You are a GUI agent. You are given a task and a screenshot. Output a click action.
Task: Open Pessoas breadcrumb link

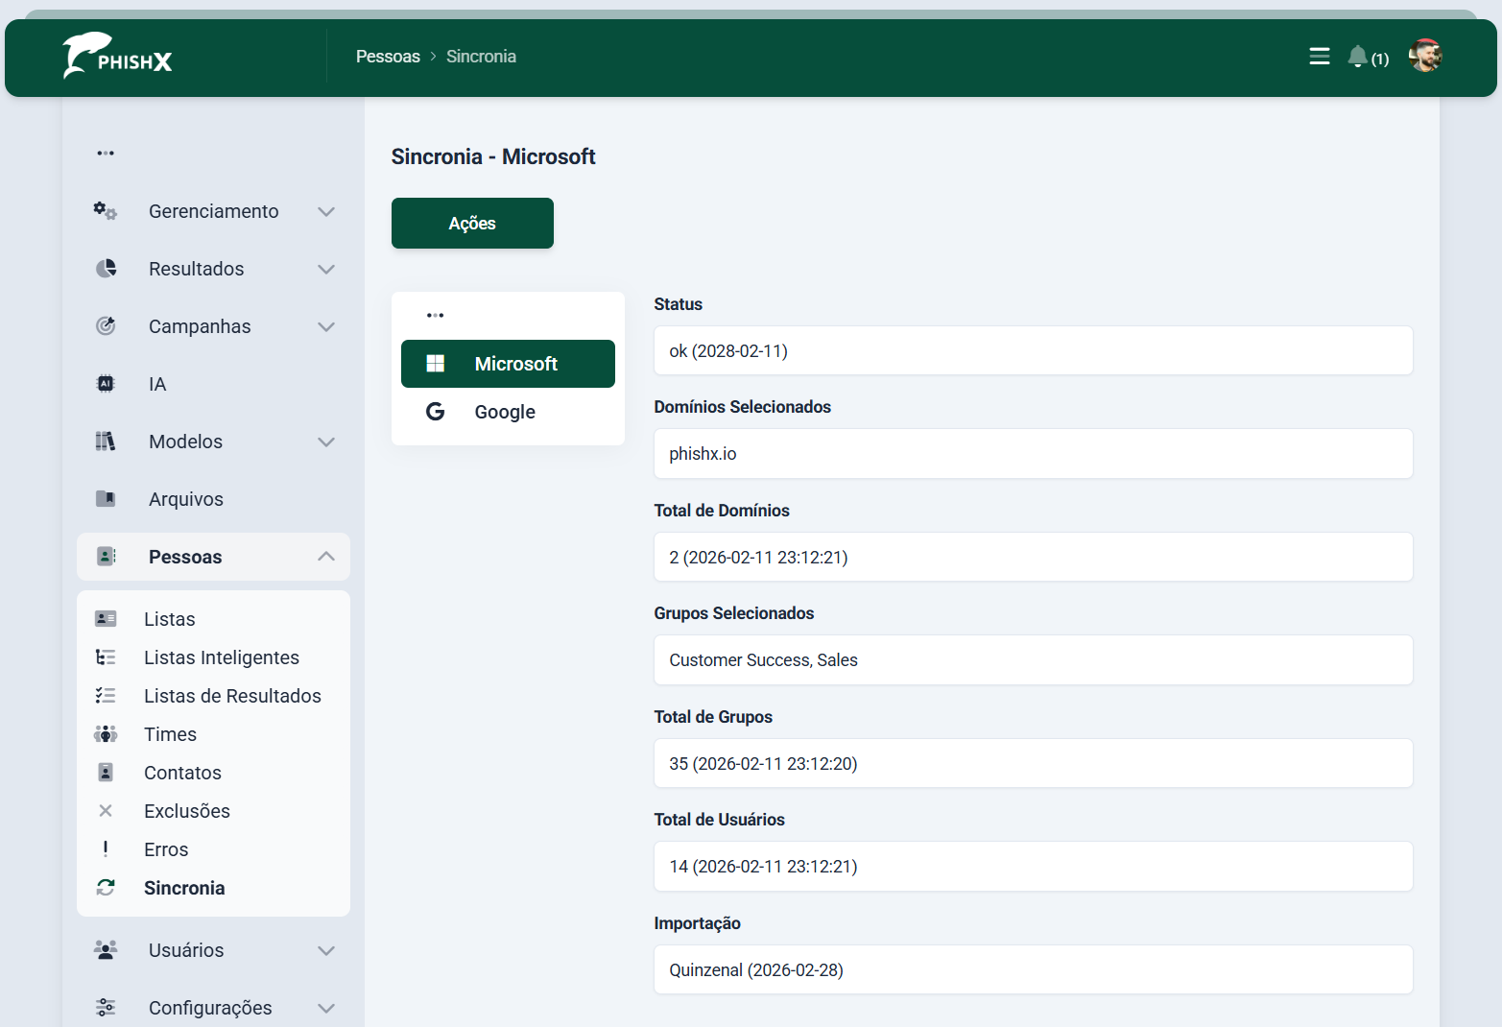pos(388,57)
